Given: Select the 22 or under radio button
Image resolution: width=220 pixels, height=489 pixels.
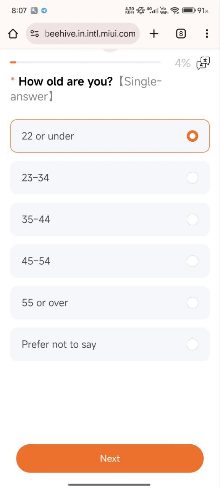Looking at the screenshot, I should click(192, 136).
